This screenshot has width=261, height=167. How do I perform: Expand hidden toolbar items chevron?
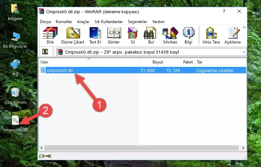click(x=244, y=27)
